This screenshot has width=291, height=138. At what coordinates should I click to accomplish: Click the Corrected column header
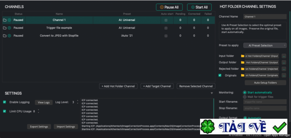(x=194, y=14)
